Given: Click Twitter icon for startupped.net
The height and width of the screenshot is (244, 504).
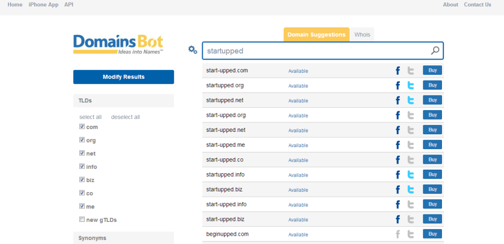Looking at the screenshot, I should point(410,100).
